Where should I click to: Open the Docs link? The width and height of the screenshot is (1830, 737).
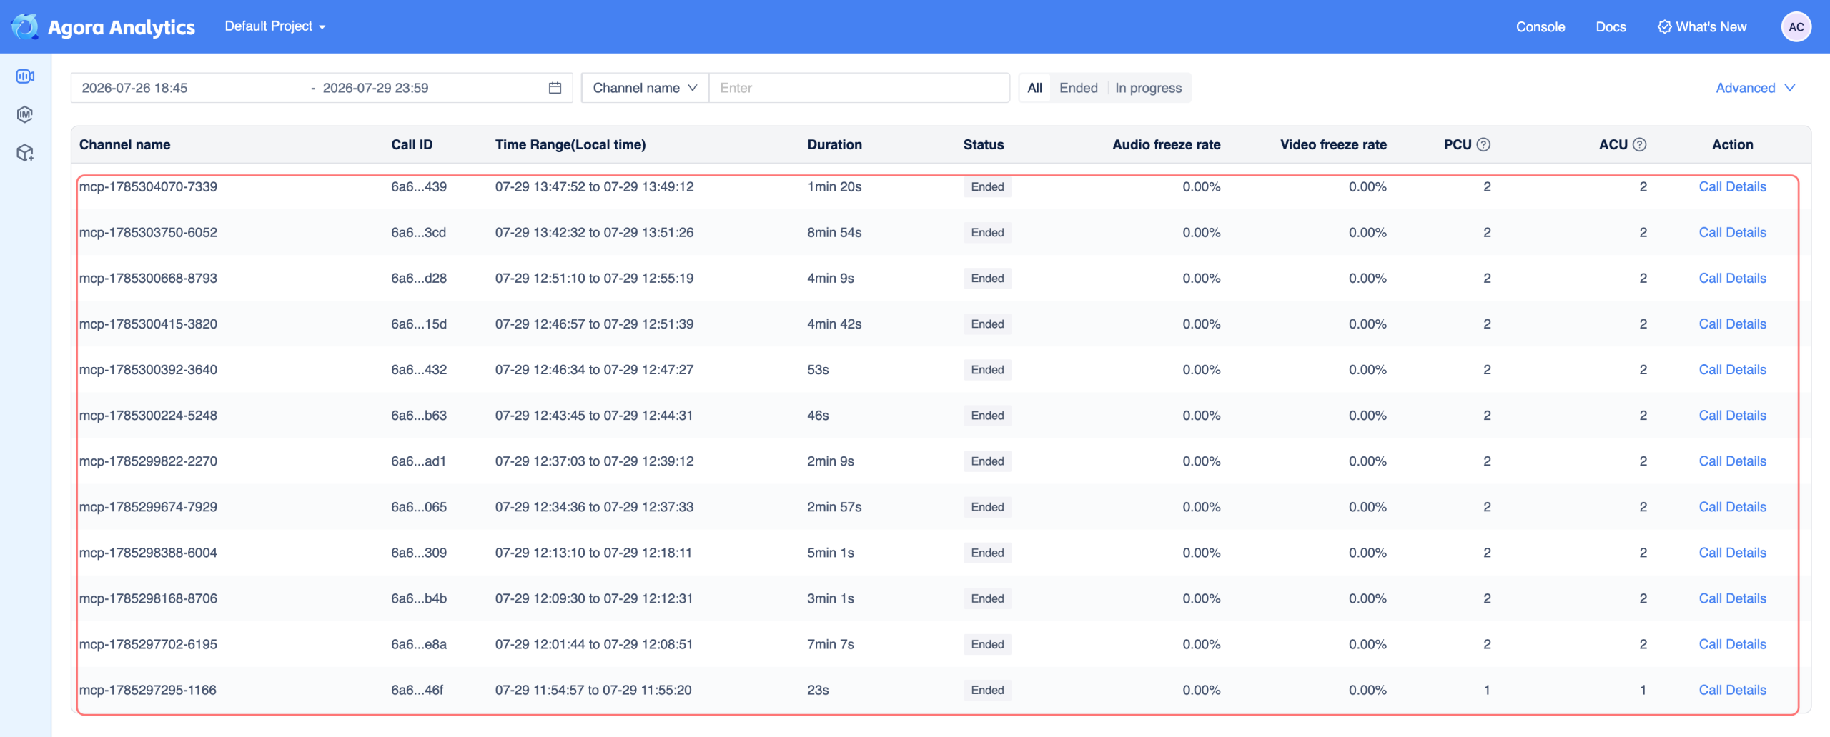click(x=1611, y=27)
